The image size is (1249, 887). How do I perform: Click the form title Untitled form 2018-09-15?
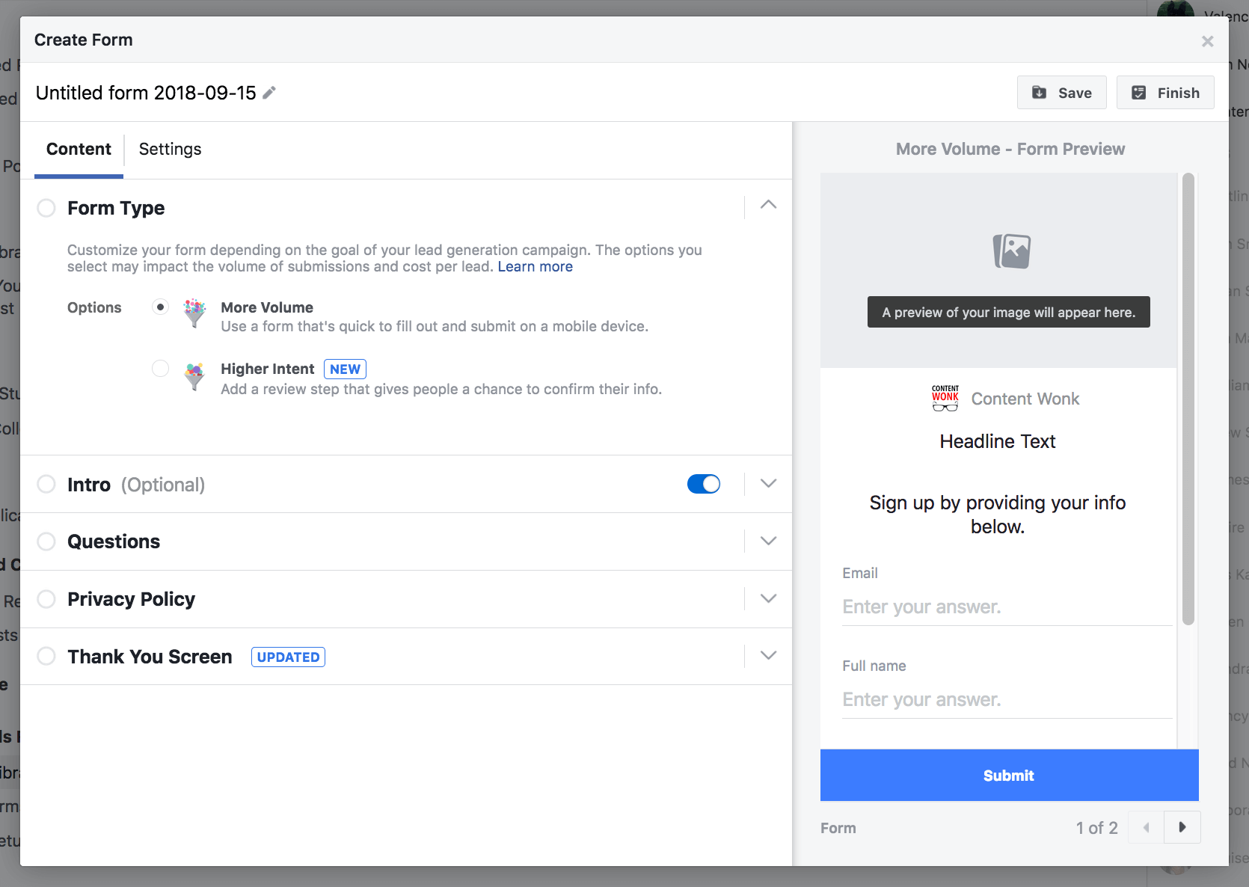click(x=146, y=93)
